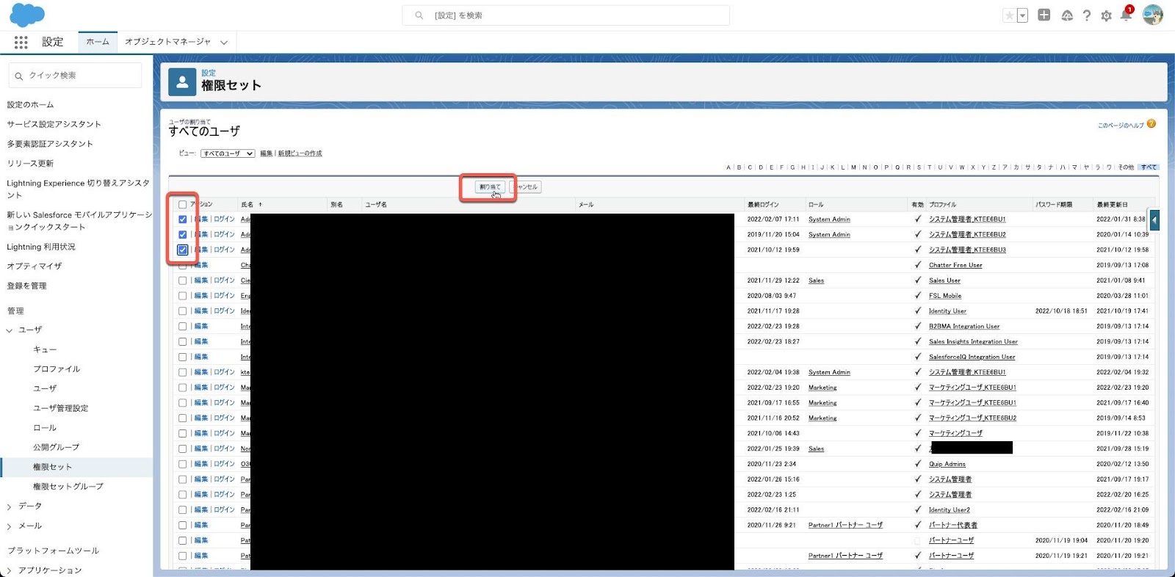
Task: Click into the [設定] を検索 global search field
Action: pyautogui.click(x=565, y=15)
